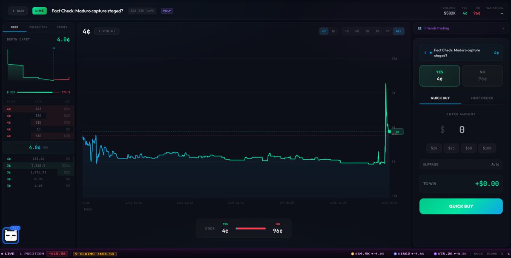Select cents price mode icon
Screen dimensions: 511x258
point(333,31)
